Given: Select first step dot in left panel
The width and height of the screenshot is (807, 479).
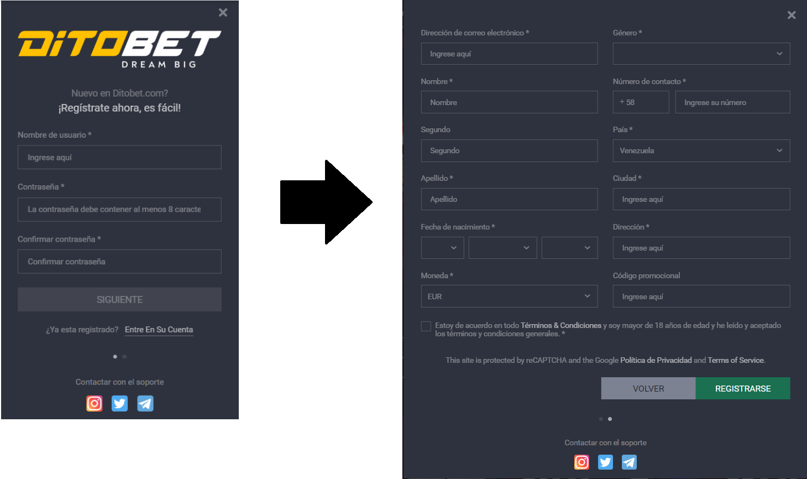Looking at the screenshot, I should (x=115, y=357).
